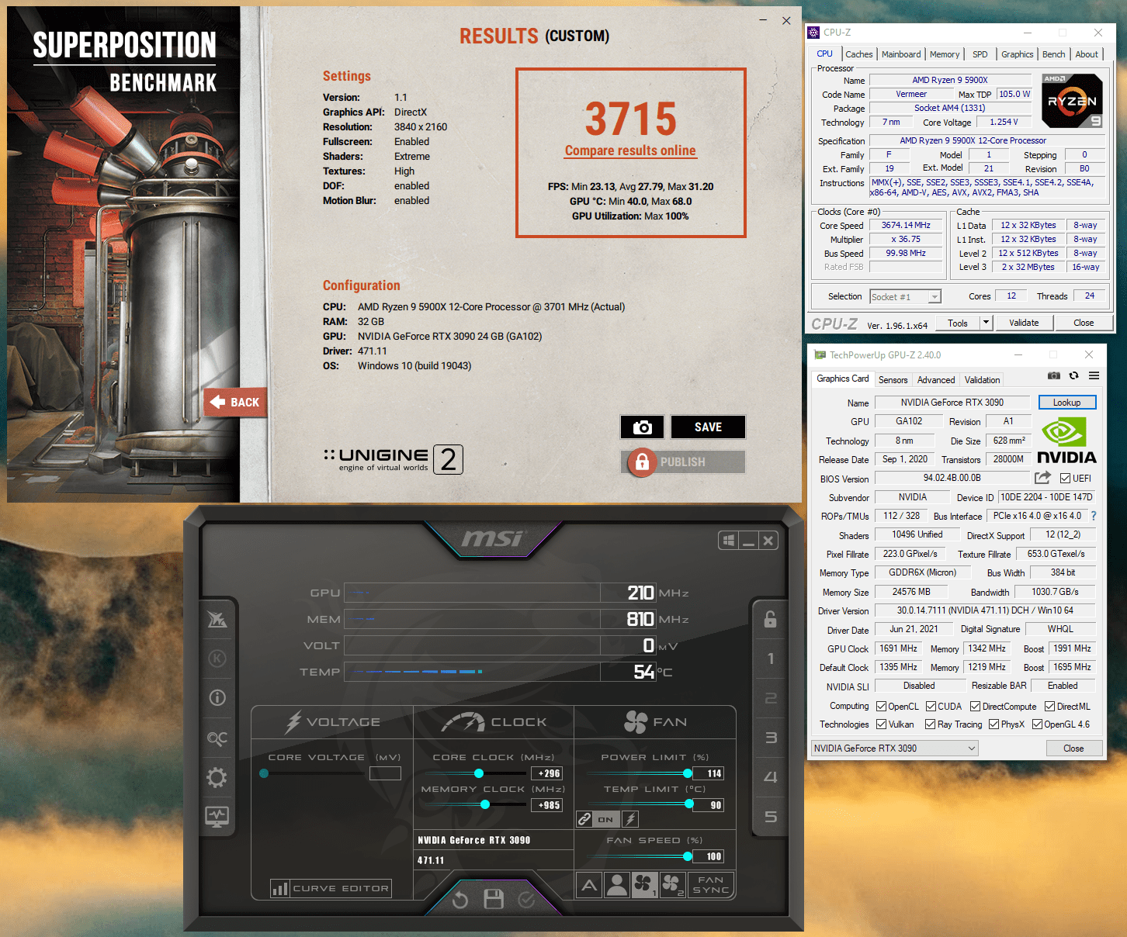1127x937 pixels.
Task: Toggle the Ray Tracing checkbox in GPU-Z
Action: [x=930, y=724]
